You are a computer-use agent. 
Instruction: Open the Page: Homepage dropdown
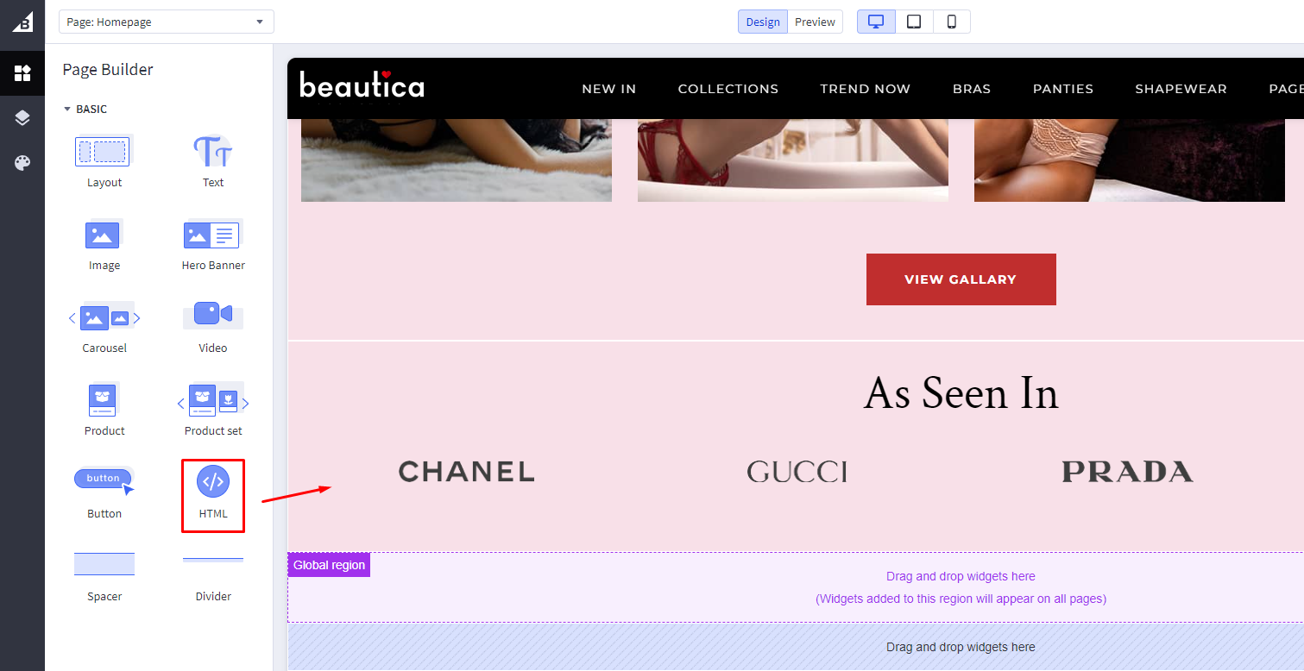[167, 22]
